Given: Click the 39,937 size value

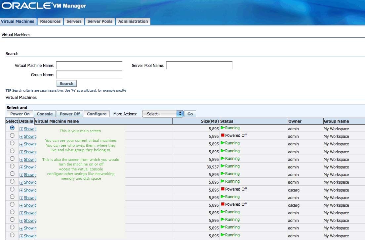Looking at the screenshot, I should point(213,167).
